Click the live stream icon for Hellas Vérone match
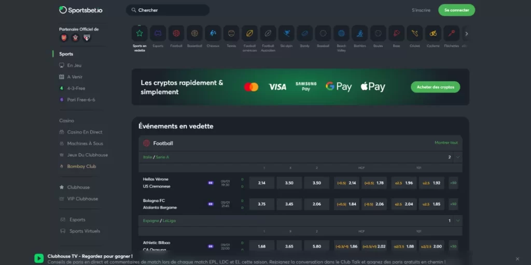The width and height of the screenshot is (531, 265). coord(211,183)
